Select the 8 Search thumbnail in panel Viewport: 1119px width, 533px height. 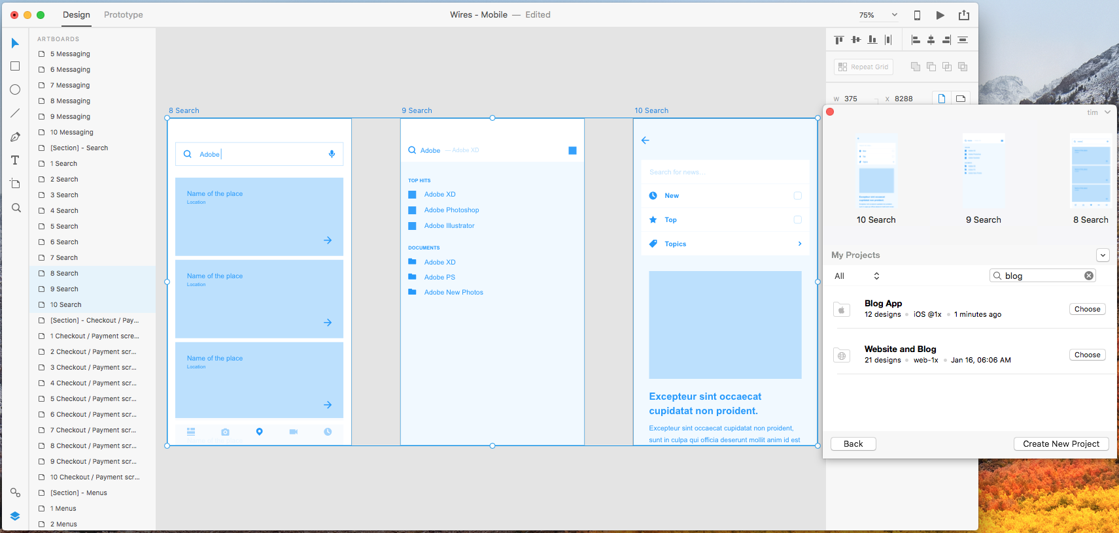1091,172
